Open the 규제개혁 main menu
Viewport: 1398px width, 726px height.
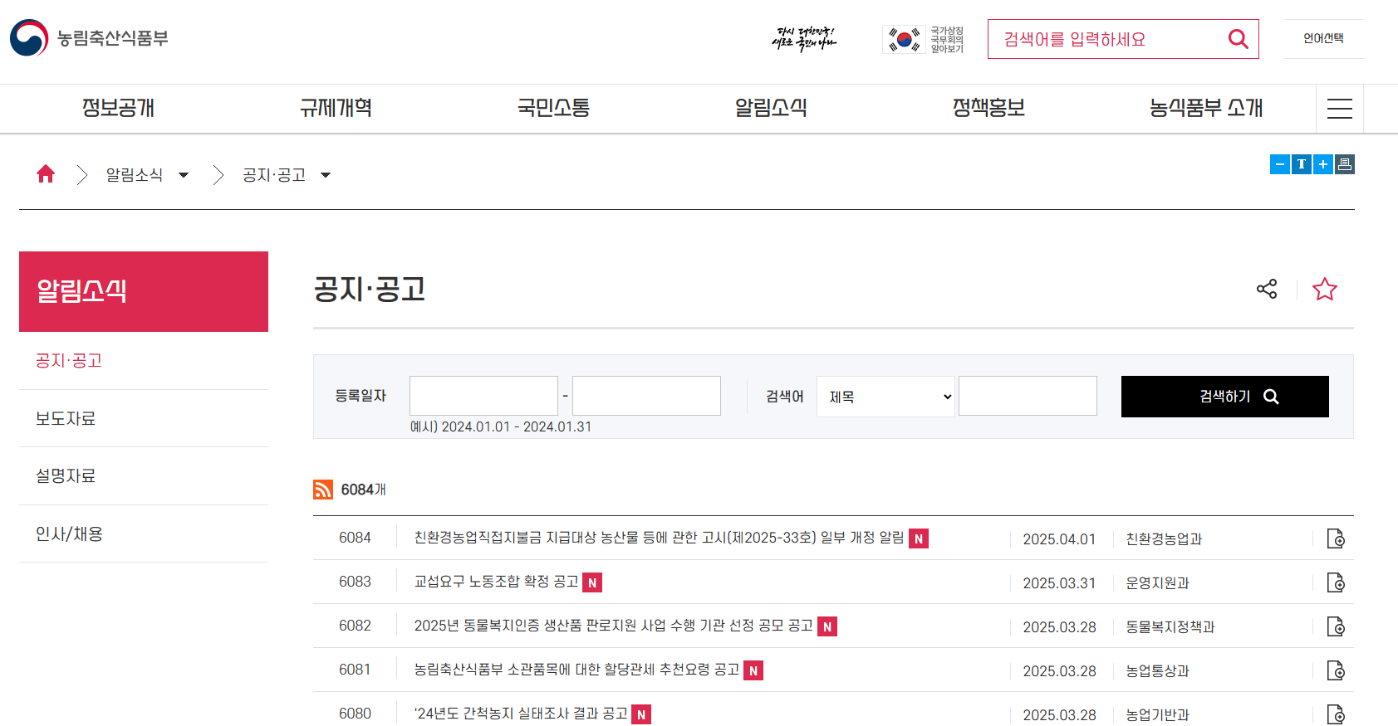[x=336, y=108]
